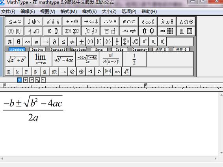223x167 pixels.
Task: Open the 样式(S) menu
Action: coord(89,11)
